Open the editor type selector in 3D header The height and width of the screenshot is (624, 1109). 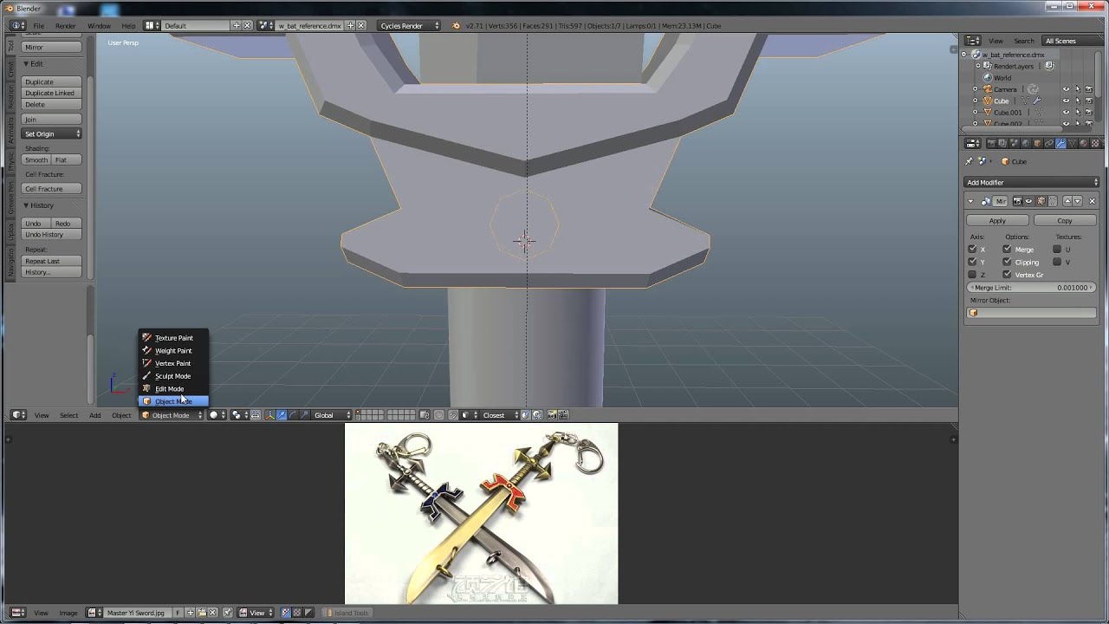point(17,415)
